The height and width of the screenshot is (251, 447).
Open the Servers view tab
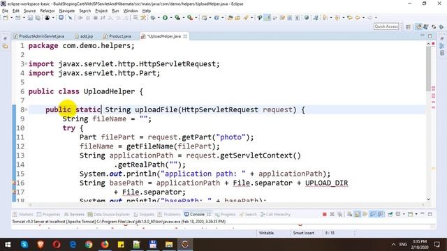coord(74,214)
